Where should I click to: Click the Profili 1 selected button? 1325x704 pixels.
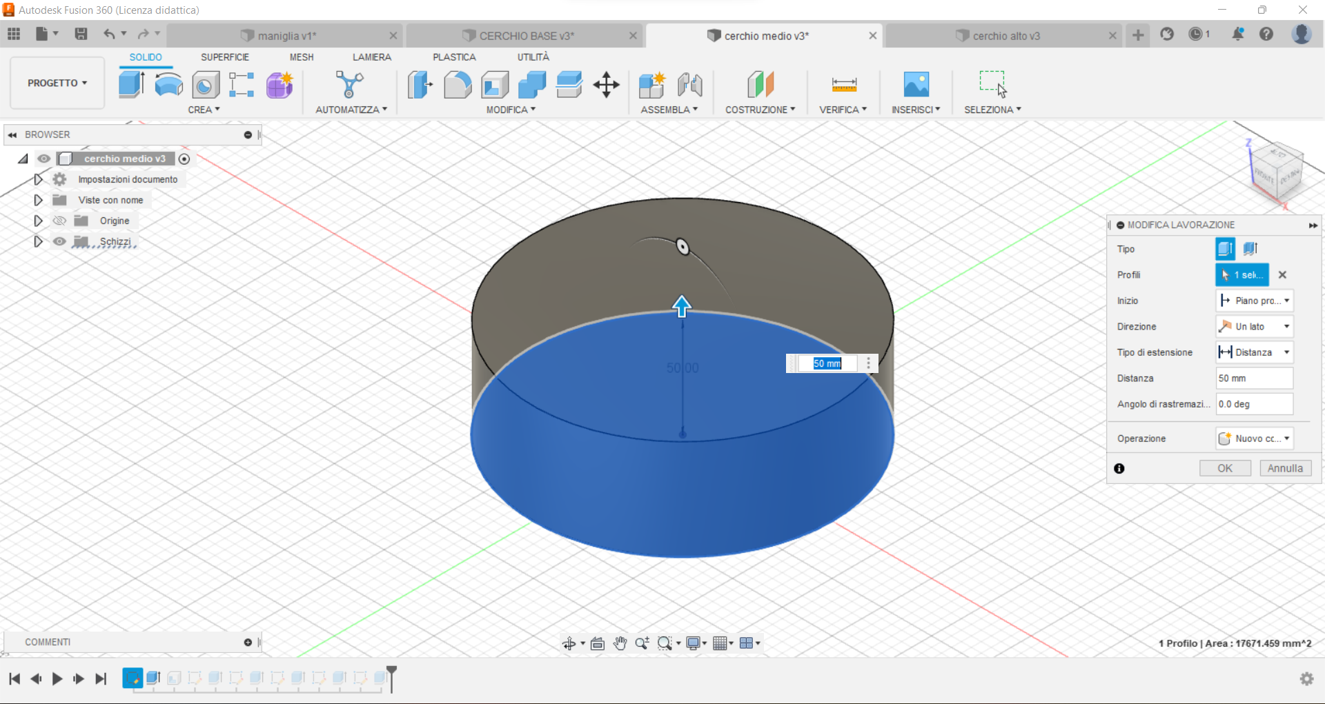[1241, 275]
